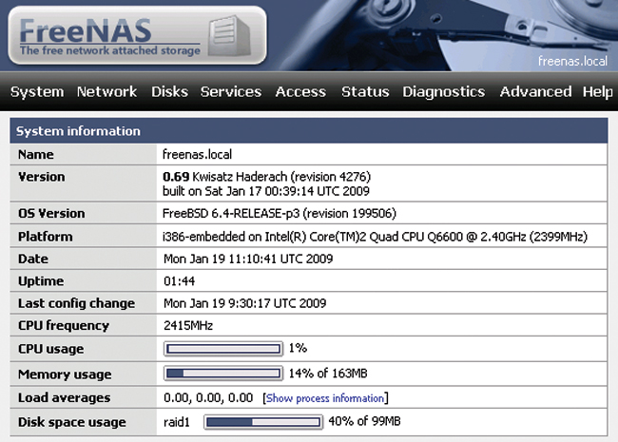Image resolution: width=618 pixels, height=442 pixels.
Task: Click the Memory usage progress bar
Action: (x=223, y=374)
